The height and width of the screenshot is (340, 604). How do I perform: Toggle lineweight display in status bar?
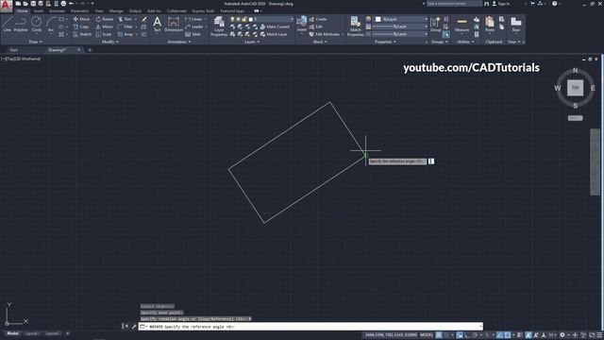[x=520, y=335]
